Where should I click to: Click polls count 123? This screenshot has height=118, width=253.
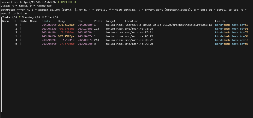[x=97, y=29]
